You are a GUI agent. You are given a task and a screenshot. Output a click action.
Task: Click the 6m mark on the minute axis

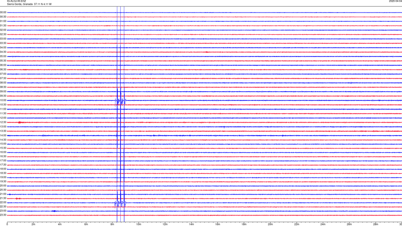tap(86, 224)
